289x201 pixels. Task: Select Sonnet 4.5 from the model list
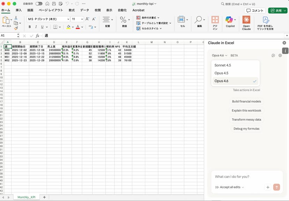click(222, 65)
